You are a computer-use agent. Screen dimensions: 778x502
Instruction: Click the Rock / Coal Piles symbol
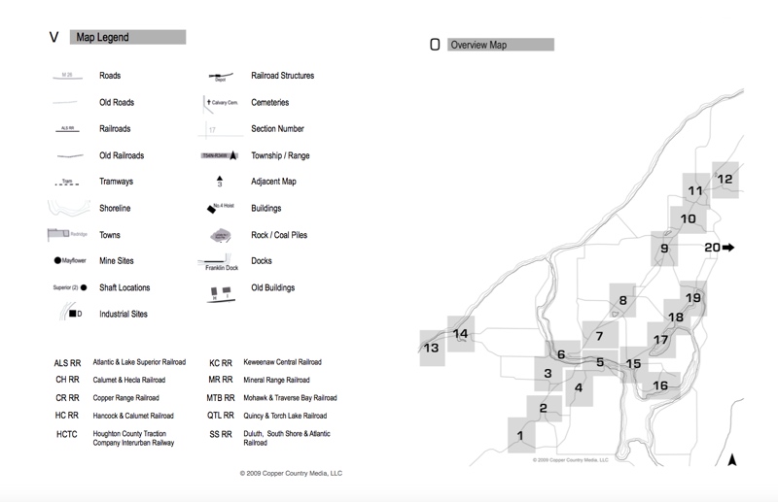pyautogui.click(x=221, y=235)
